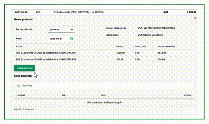The height and width of the screenshot is (124, 209).
Task: Select the ZUS 51 za okres 04/2025 row
Action: tap(104, 53)
